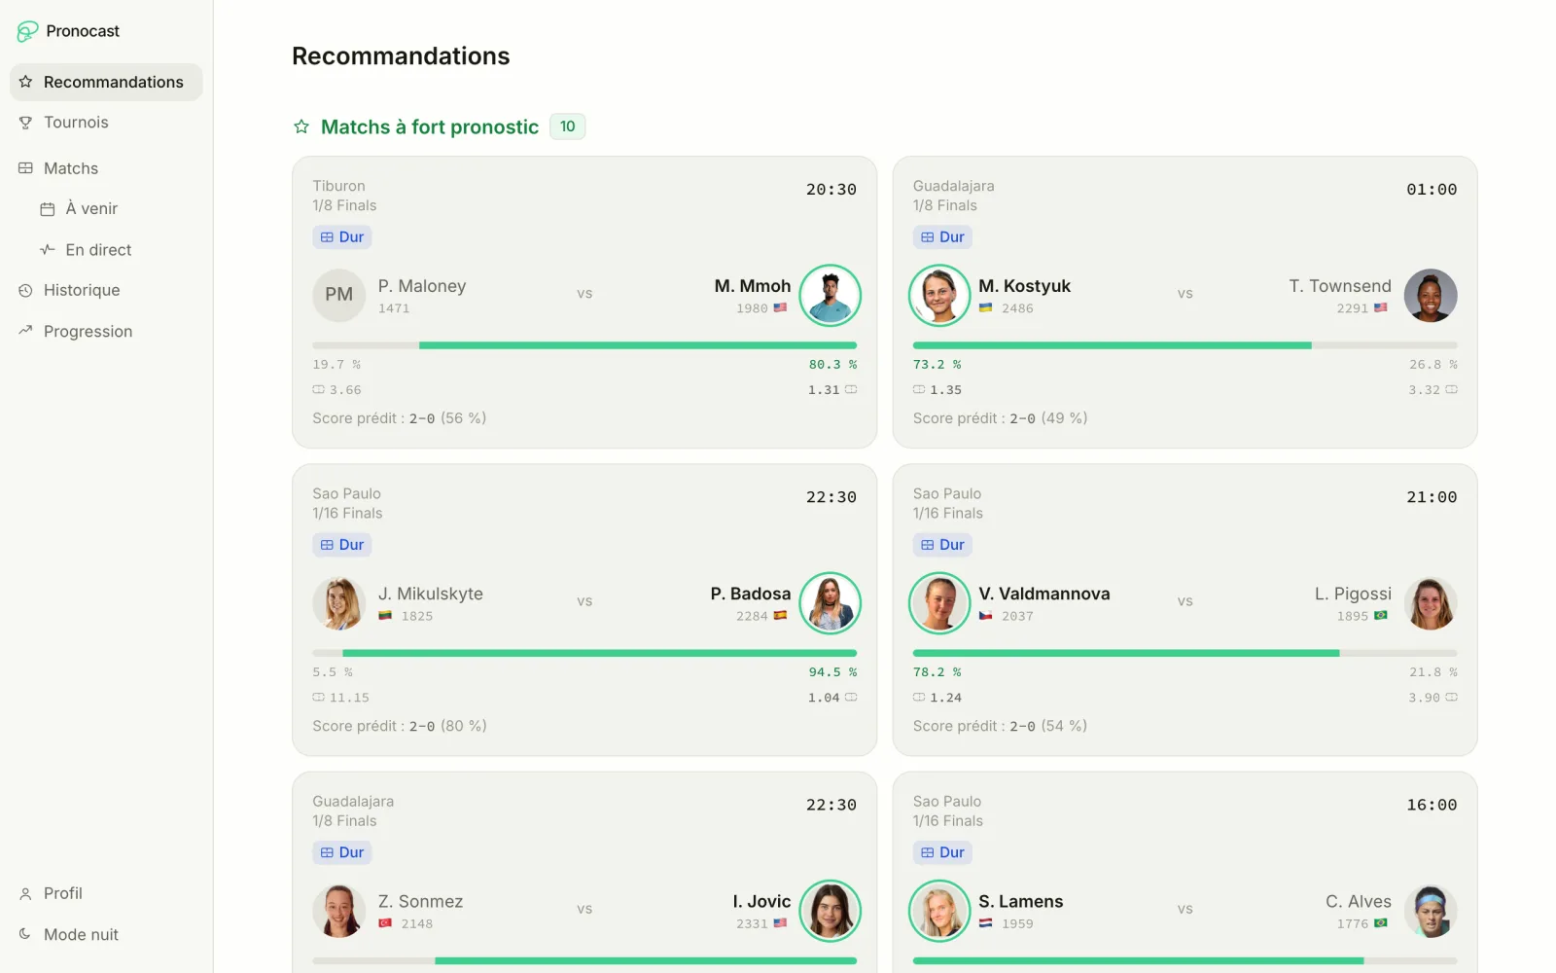This screenshot has height=973, width=1556.
Task: Click the Dur badge on the Tiburon card
Action: pos(342,236)
